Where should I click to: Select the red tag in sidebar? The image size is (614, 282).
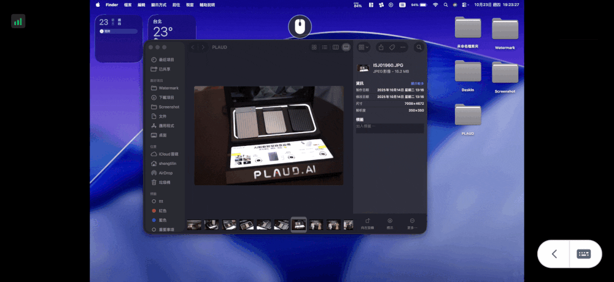point(162,210)
